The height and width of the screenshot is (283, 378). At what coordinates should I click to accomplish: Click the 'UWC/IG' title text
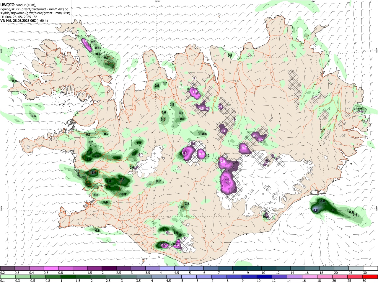tap(7, 4)
